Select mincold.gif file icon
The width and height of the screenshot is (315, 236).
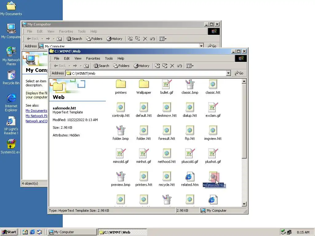point(121,153)
